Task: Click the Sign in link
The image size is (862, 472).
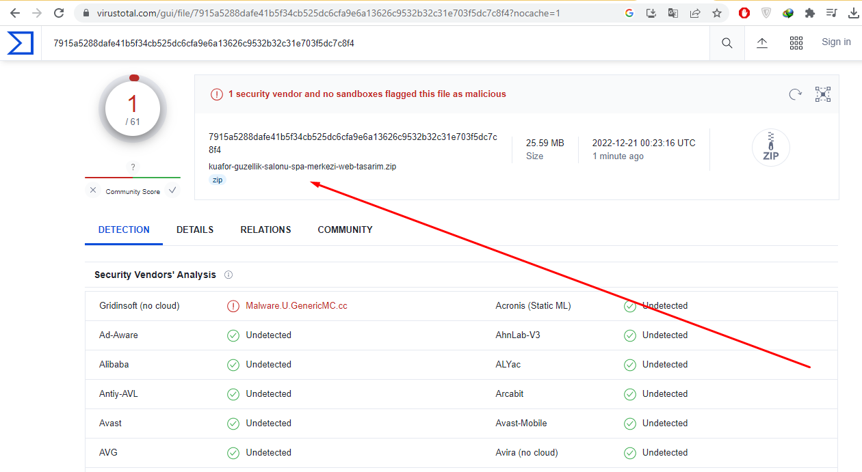Action: (x=836, y=42)
